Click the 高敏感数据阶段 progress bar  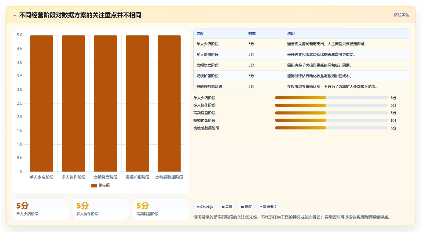[332, 128]
